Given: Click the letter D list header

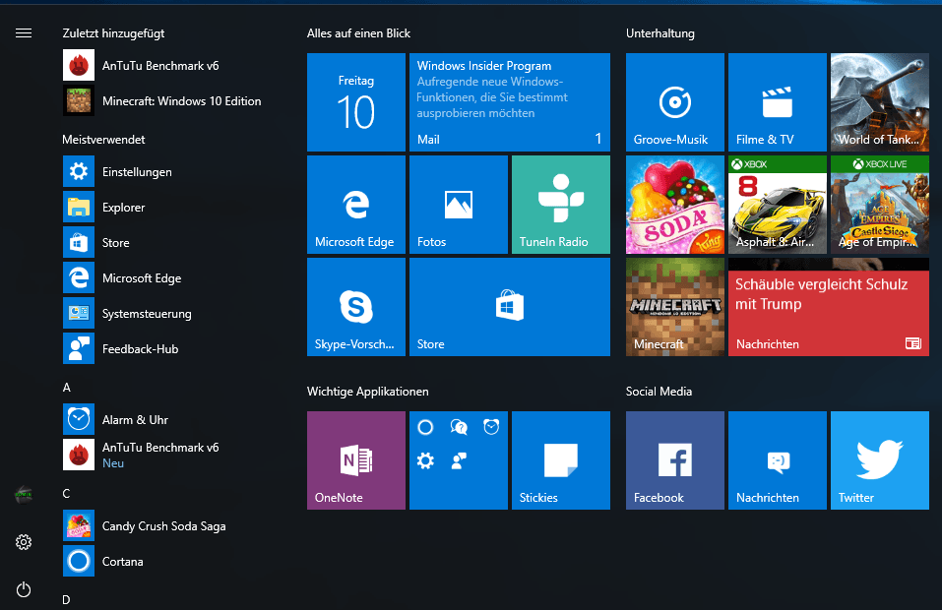Looking at the screenshot, I should click(x=66, y=600).
